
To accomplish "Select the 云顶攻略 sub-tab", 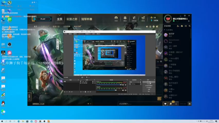I will [x=67, y=26].
